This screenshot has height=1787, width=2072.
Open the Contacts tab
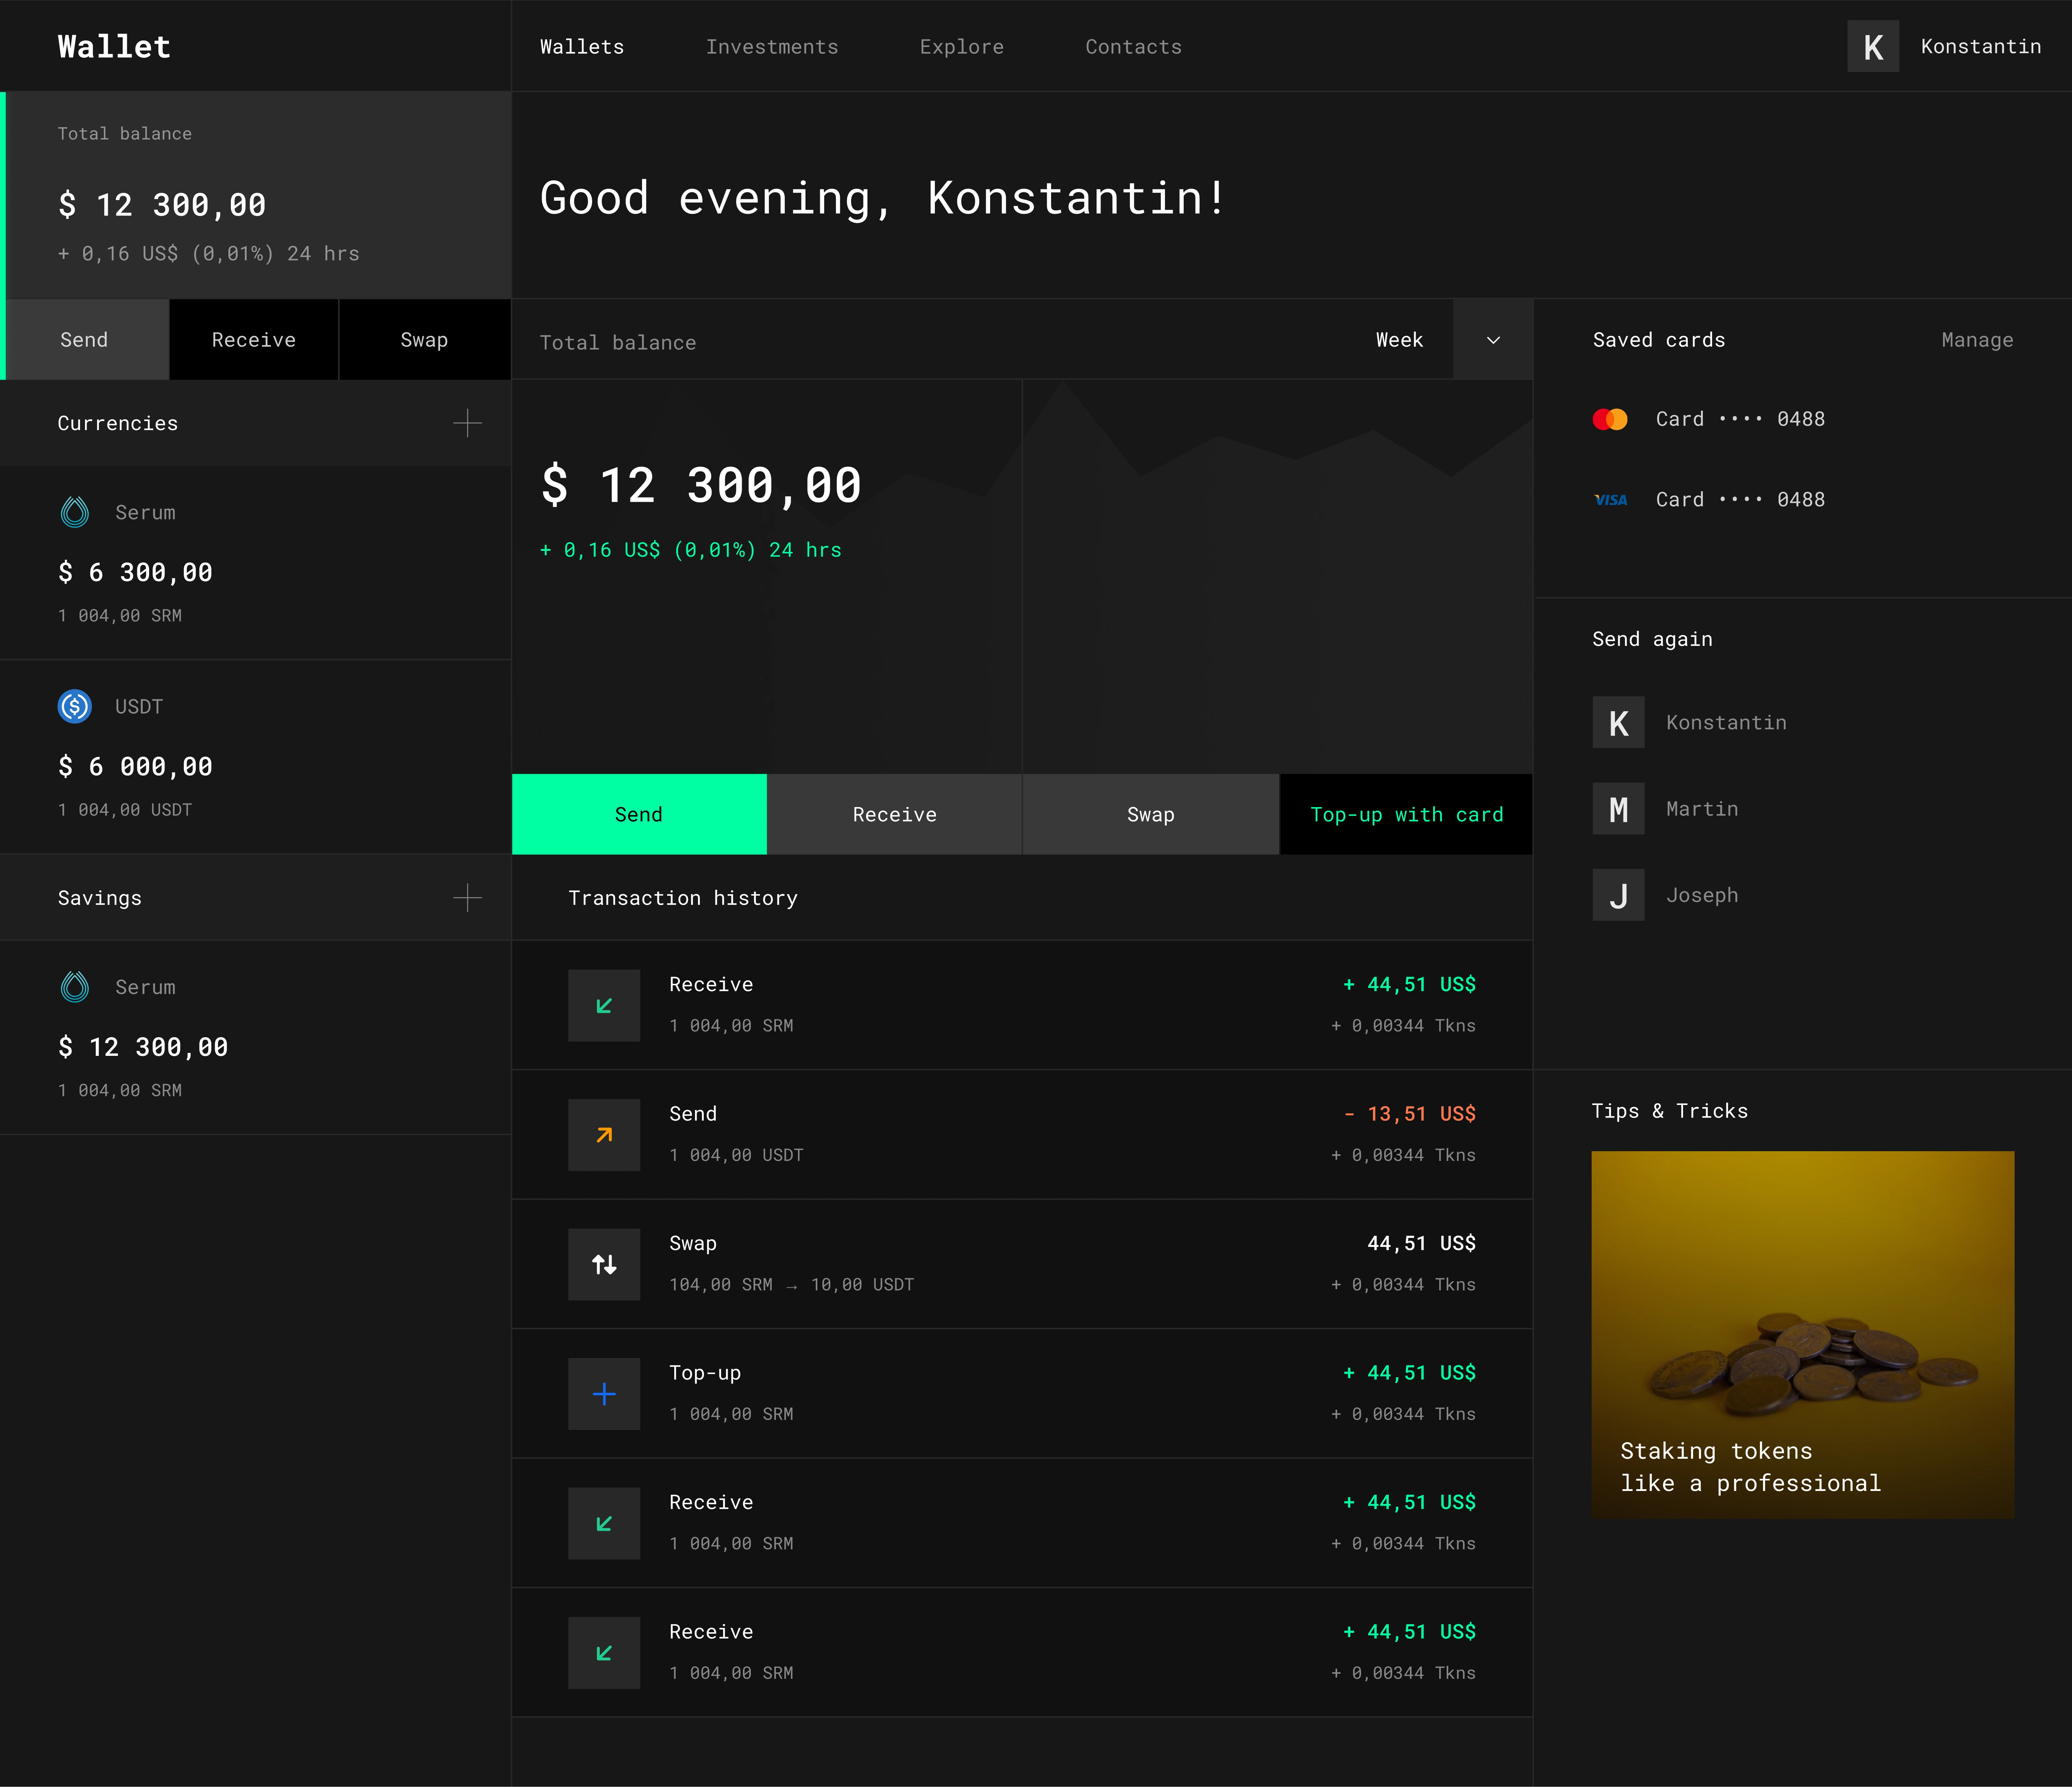[x=1134, y=47]
